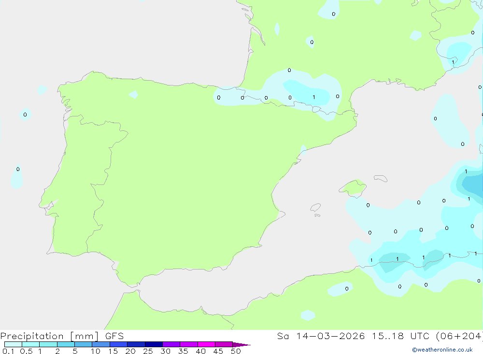Click the '20' legend value label

coord(130,351)
